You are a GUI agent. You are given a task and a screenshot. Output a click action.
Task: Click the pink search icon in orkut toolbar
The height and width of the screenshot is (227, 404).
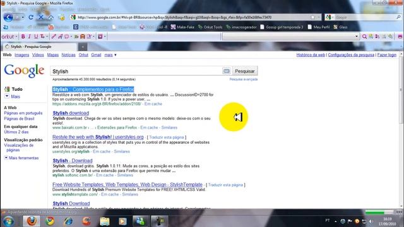(x=364, y=37)
